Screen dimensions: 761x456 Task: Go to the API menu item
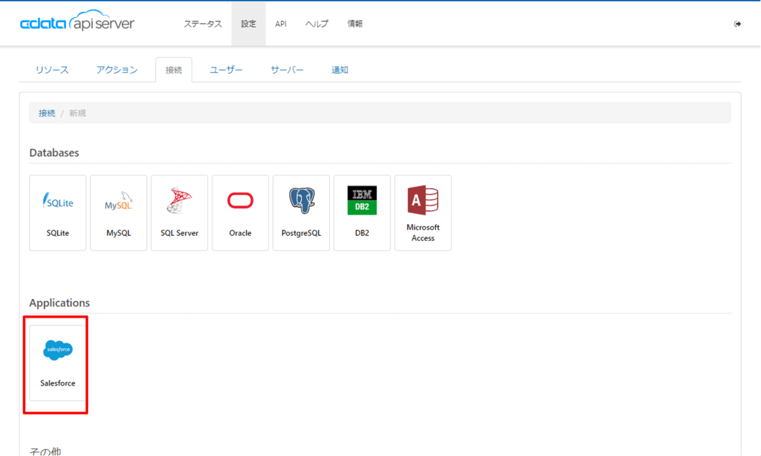(x=281, y=24)
